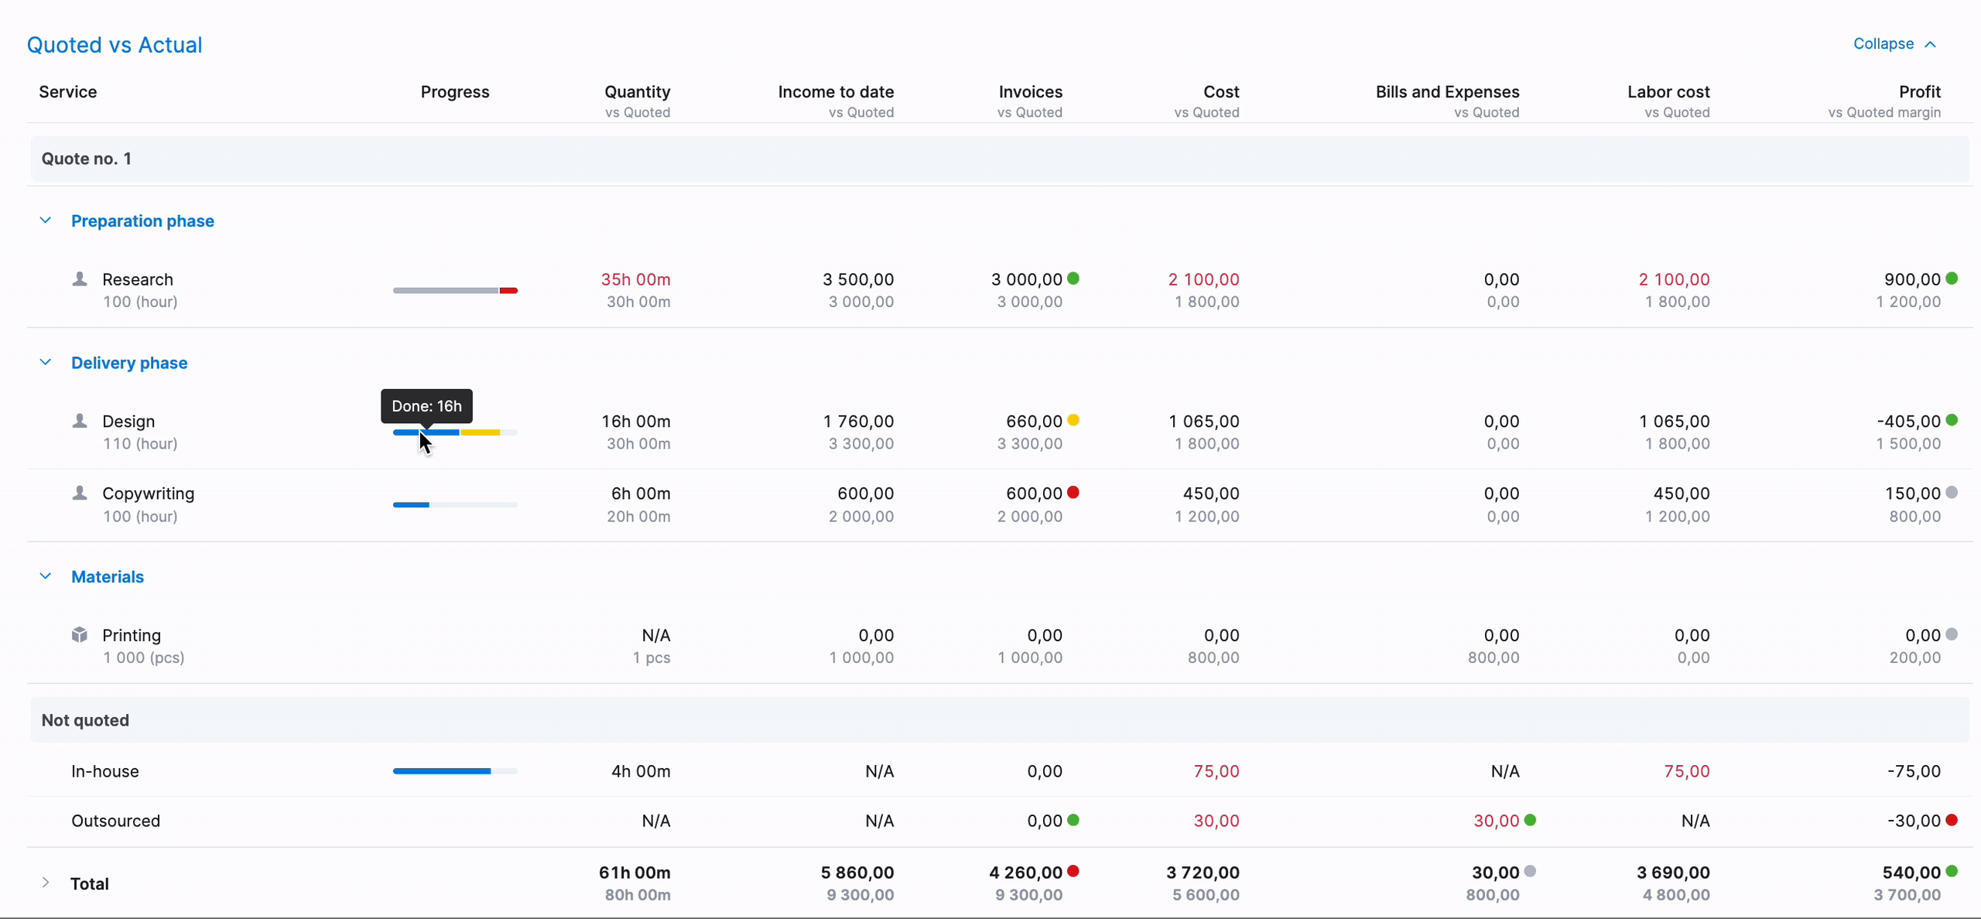
Task: Click the Copywriting progress bar
Action: click(x=455, y=504)
